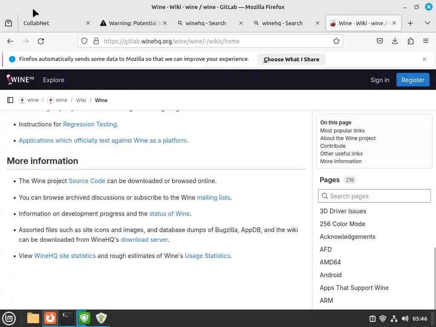436x327 pixels.
Task: Click the 05:46 clock in tray
Action: tap(419, 318)
